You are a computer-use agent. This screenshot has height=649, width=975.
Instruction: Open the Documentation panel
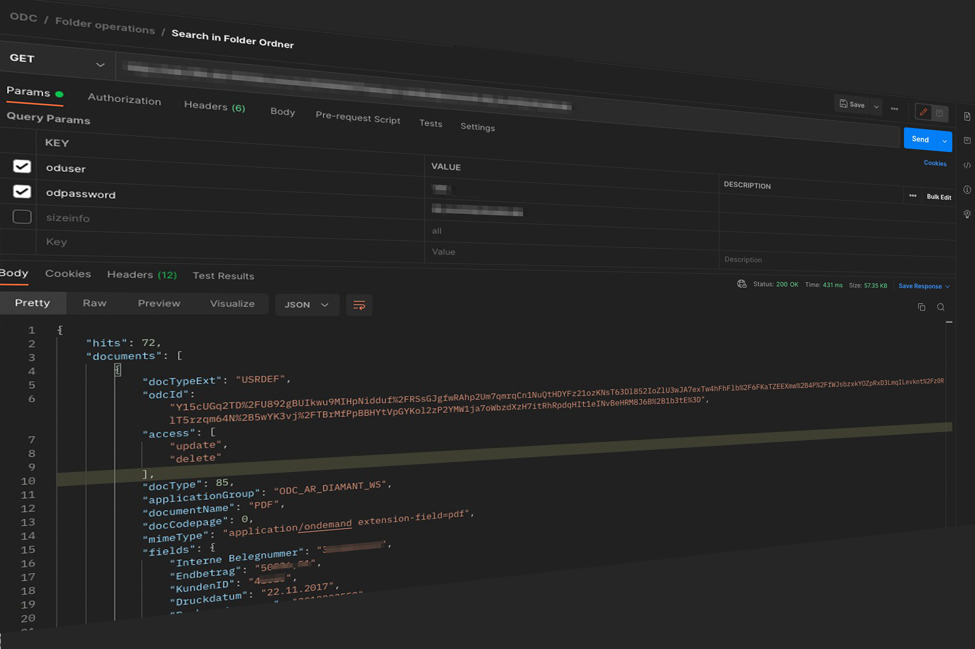[x=968, y=116]
